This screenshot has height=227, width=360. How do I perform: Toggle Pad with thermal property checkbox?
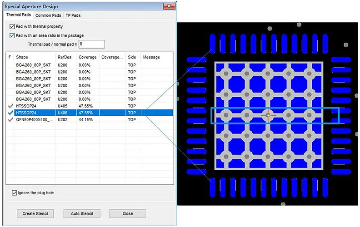pyautogui.click(x=12, y=27)
